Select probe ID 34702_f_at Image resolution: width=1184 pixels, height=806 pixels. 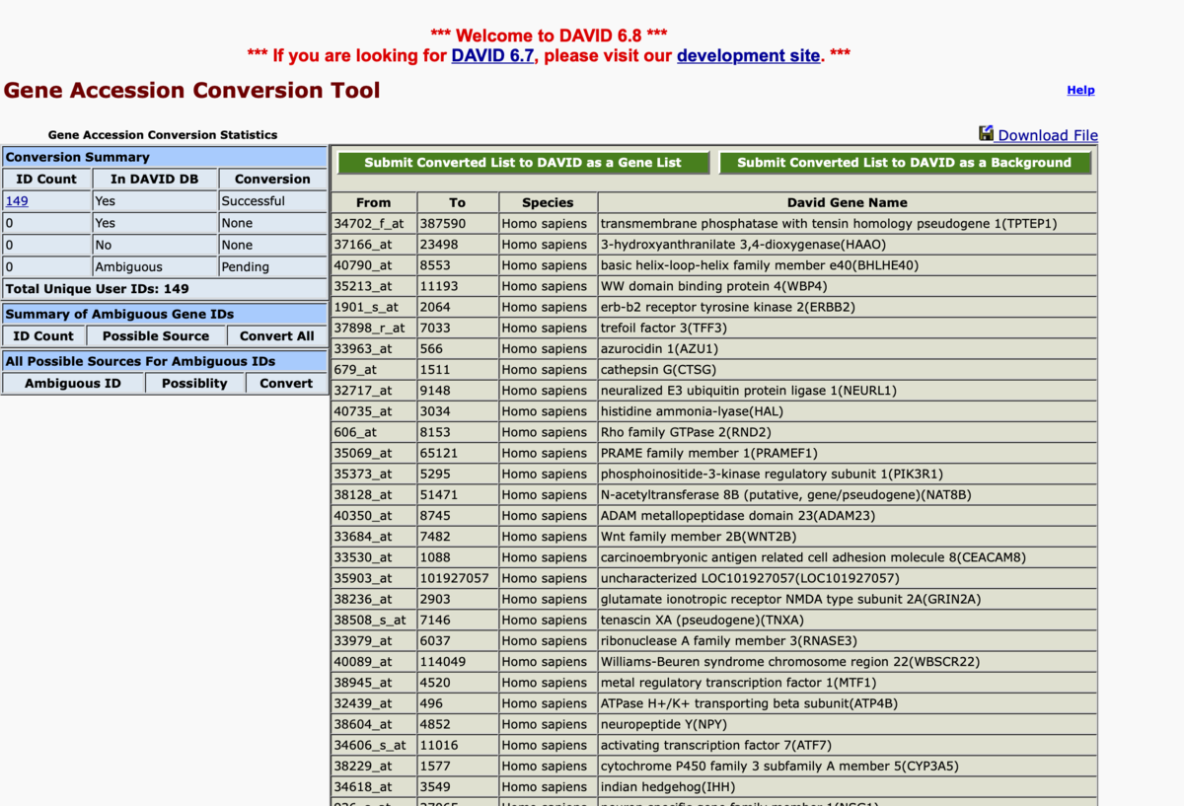(x=369, y=224)
